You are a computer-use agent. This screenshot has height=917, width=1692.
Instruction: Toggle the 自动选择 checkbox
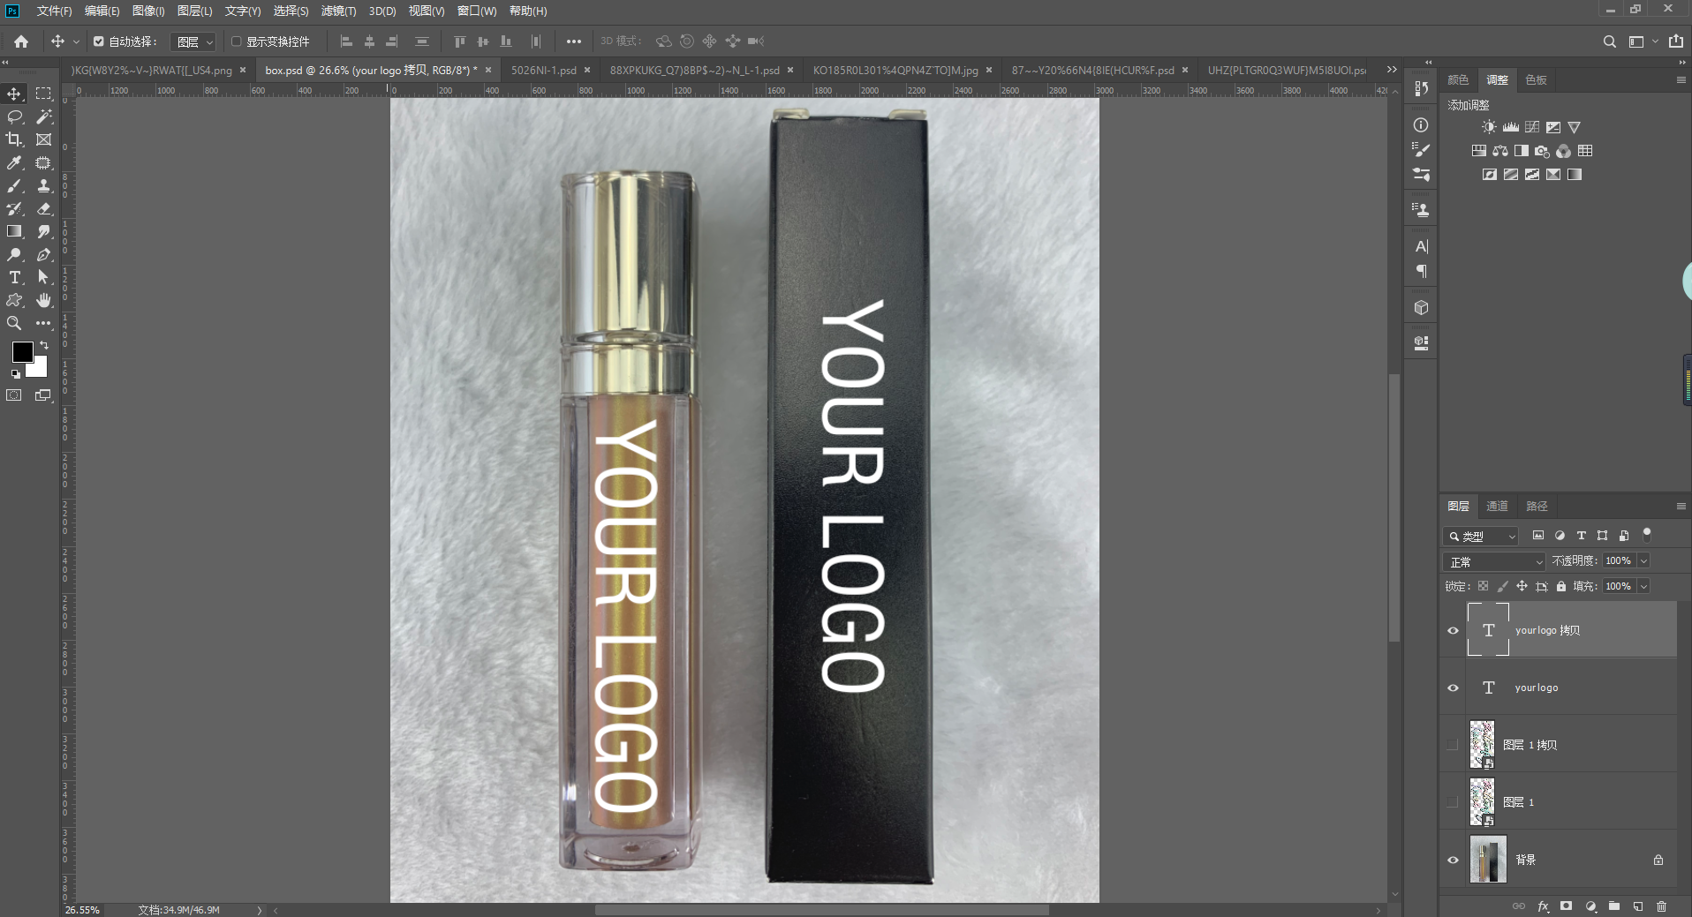click(x=99, y=41)
